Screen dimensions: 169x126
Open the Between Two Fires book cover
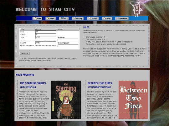tap(133, 100)
